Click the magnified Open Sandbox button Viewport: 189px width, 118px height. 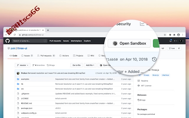(129, 43)
